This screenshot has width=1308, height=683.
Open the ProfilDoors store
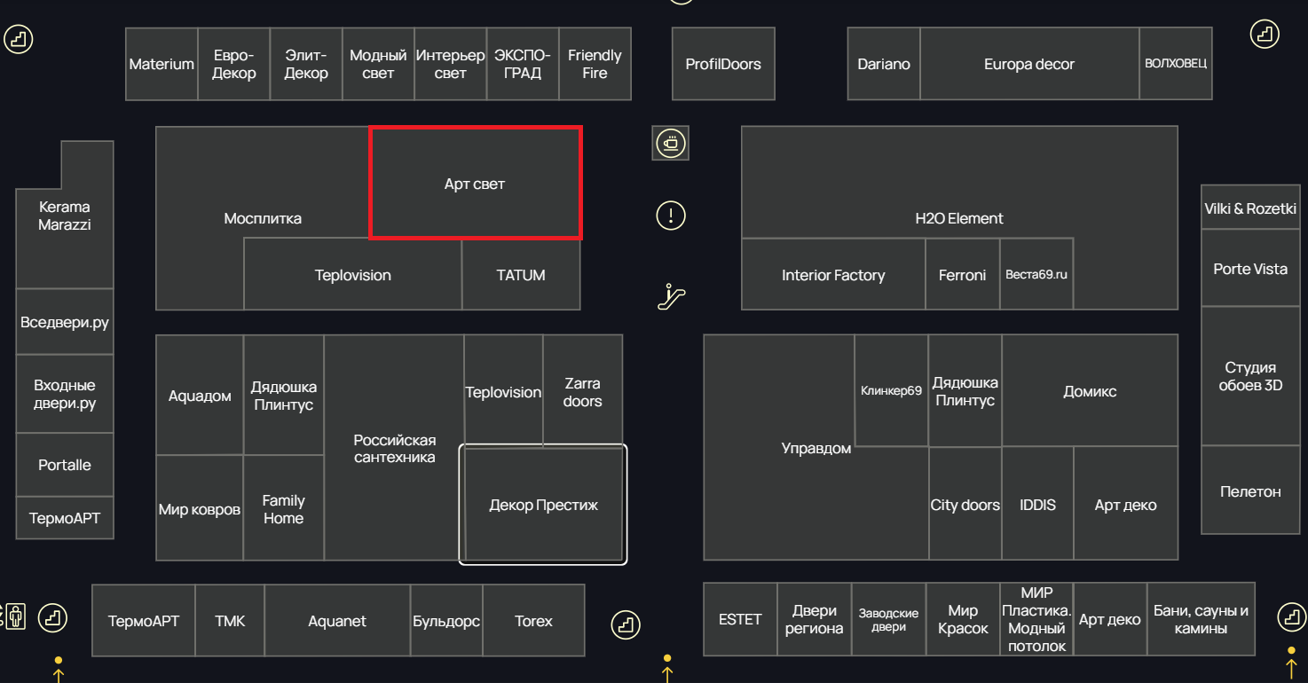[723, 64]
